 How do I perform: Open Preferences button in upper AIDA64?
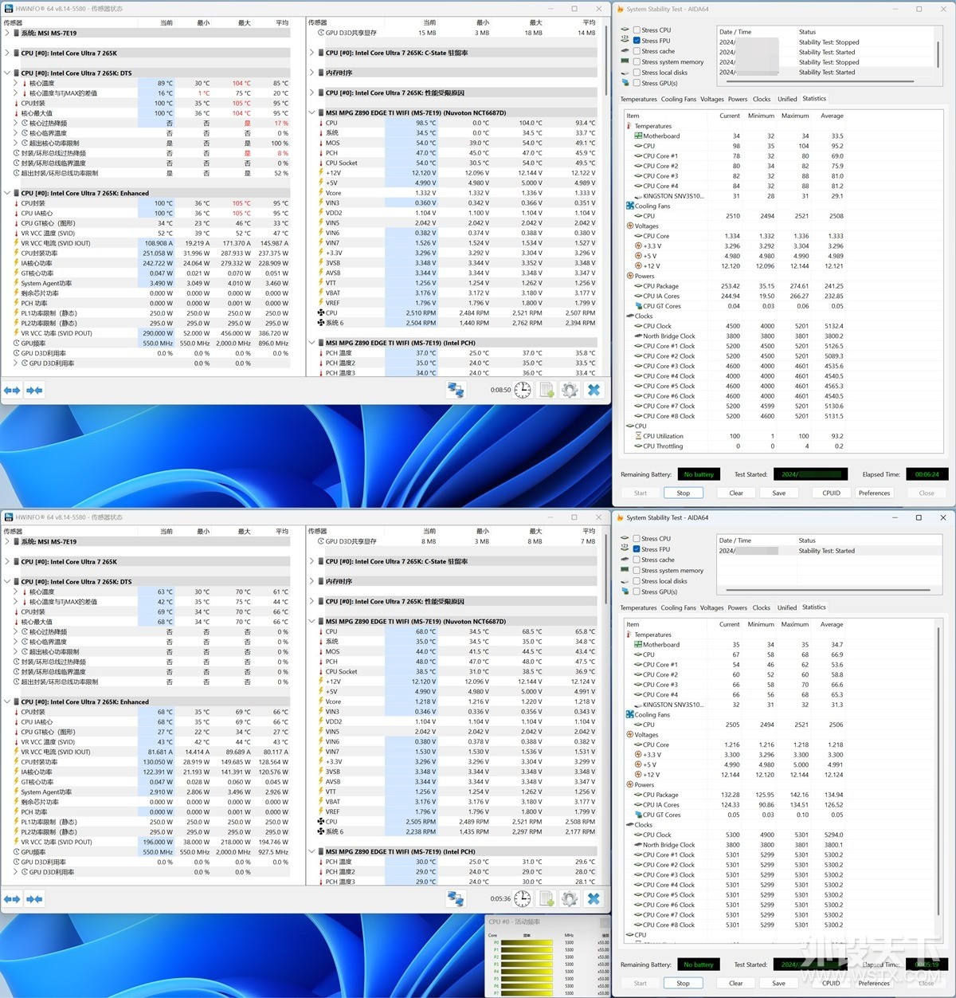tap(874, 493)
